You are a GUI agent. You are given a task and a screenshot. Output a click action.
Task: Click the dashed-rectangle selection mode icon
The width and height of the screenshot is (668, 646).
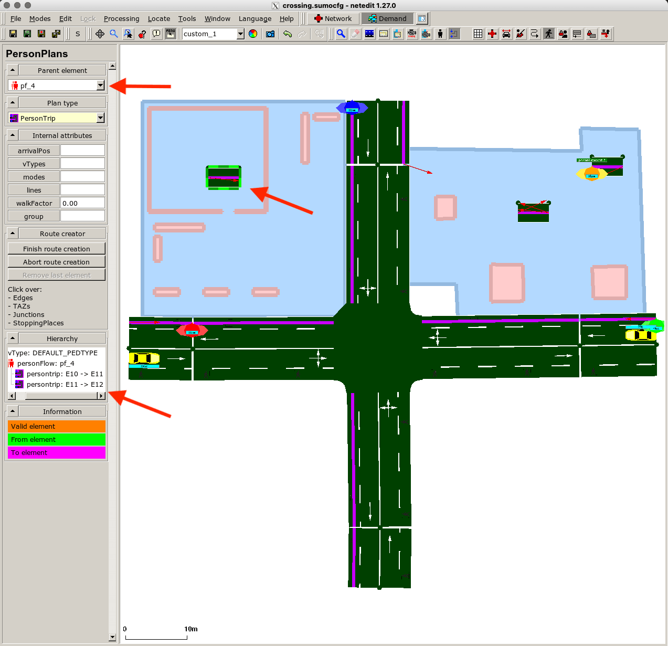coord(454,34)
